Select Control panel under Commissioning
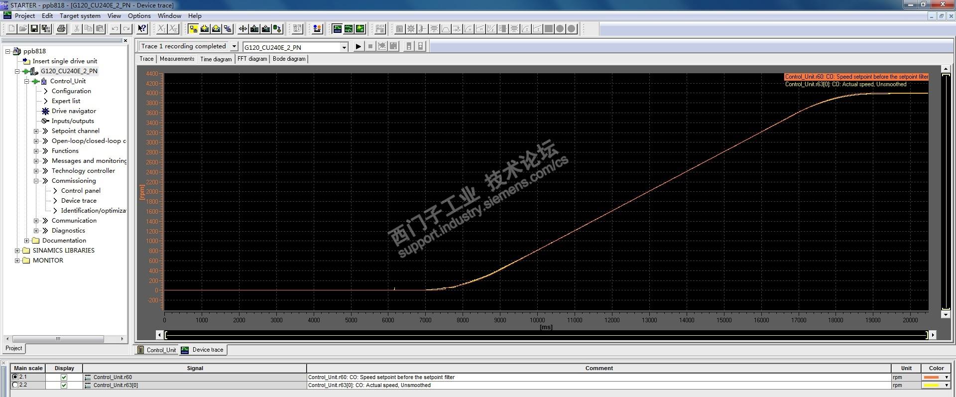 click(x=81, y=191)
